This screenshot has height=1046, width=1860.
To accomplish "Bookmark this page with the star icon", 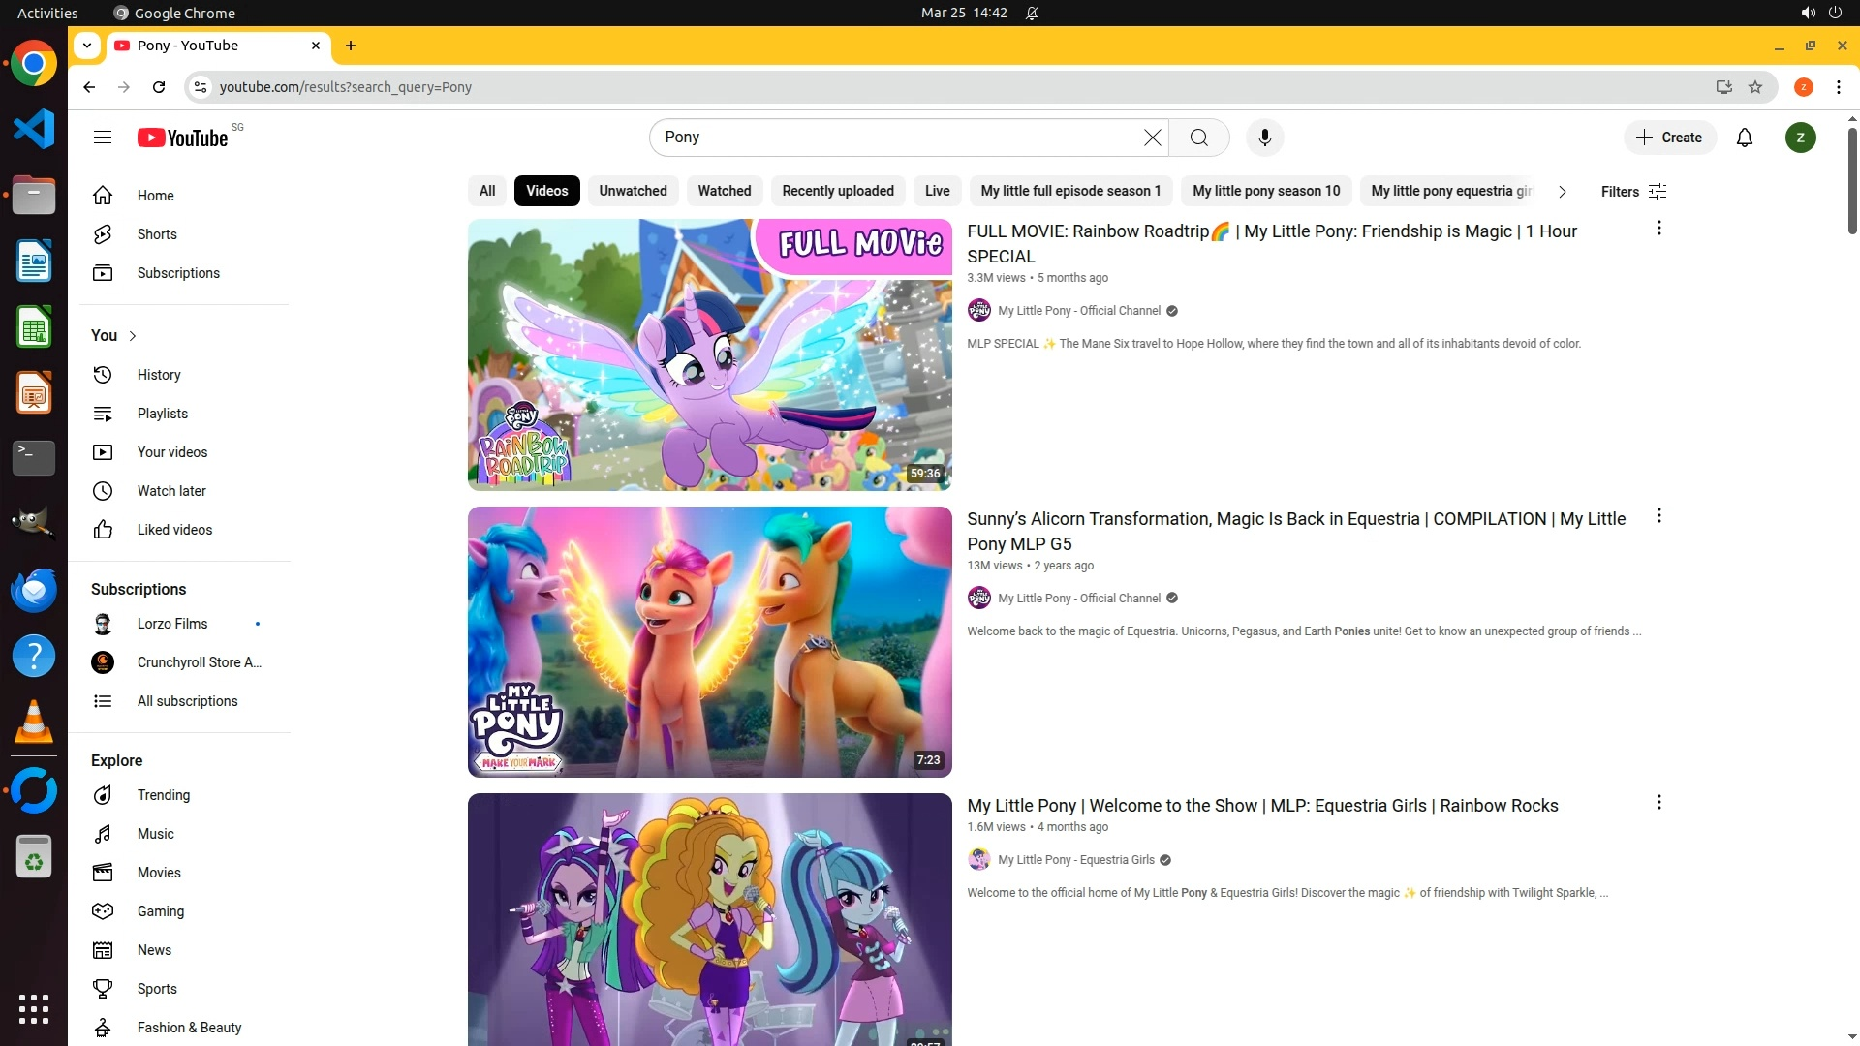I will click(1754, 87).
